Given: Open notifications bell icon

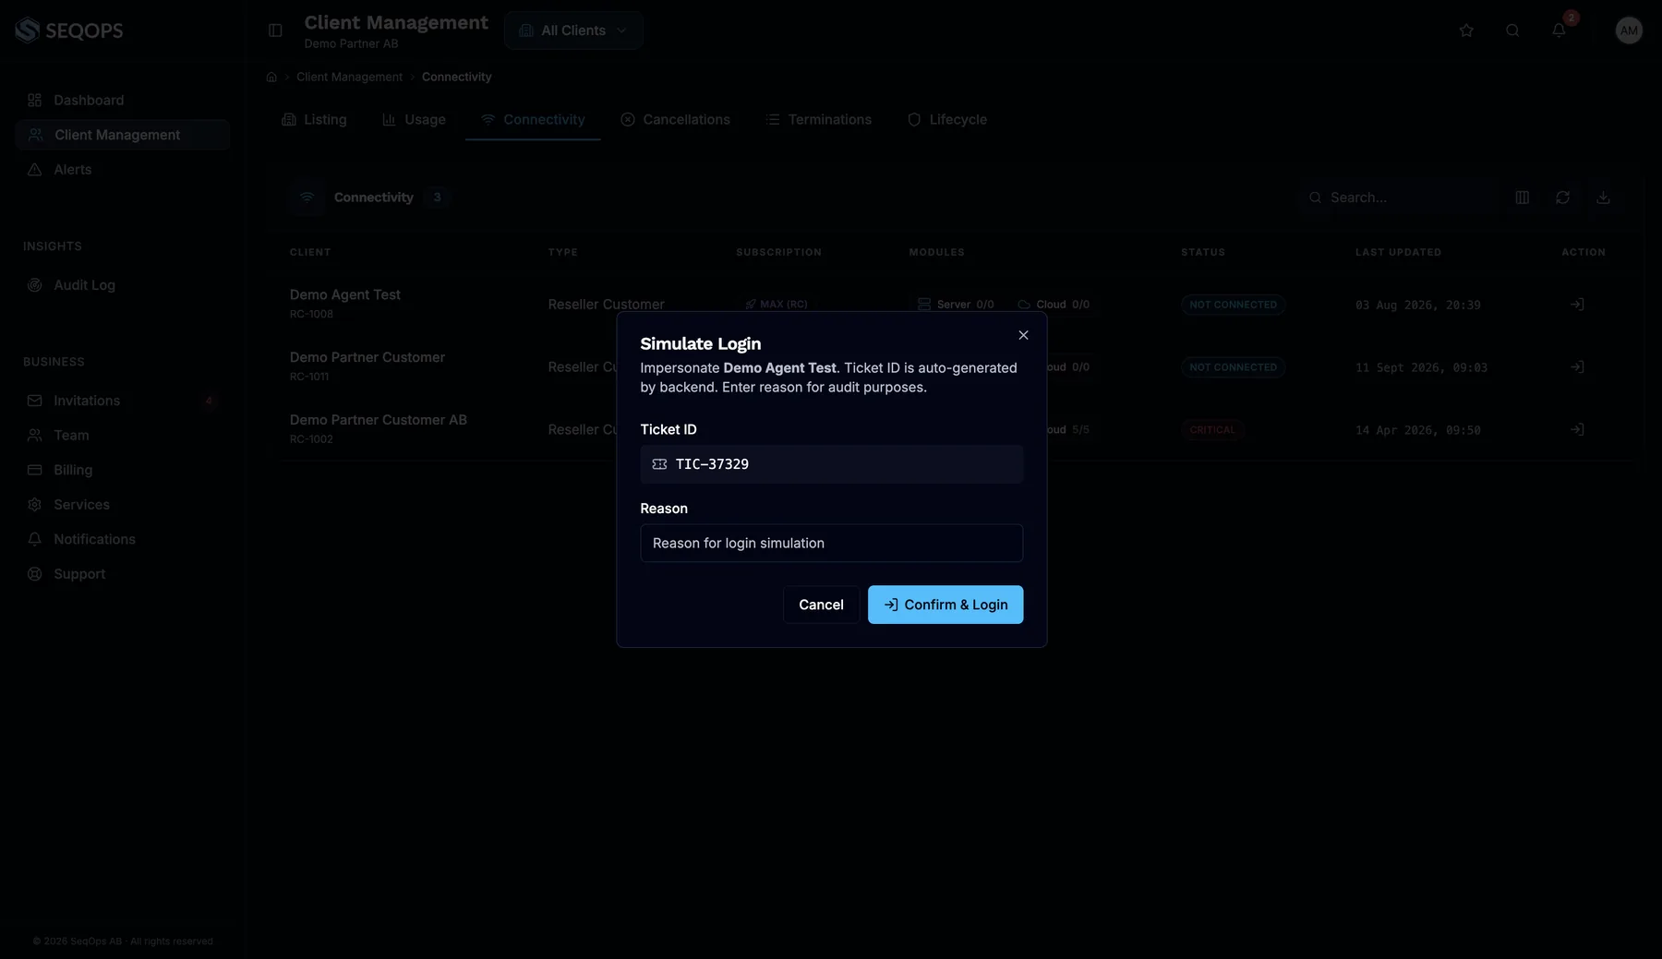Looking at the screenshot, I should pos(1559,30).
